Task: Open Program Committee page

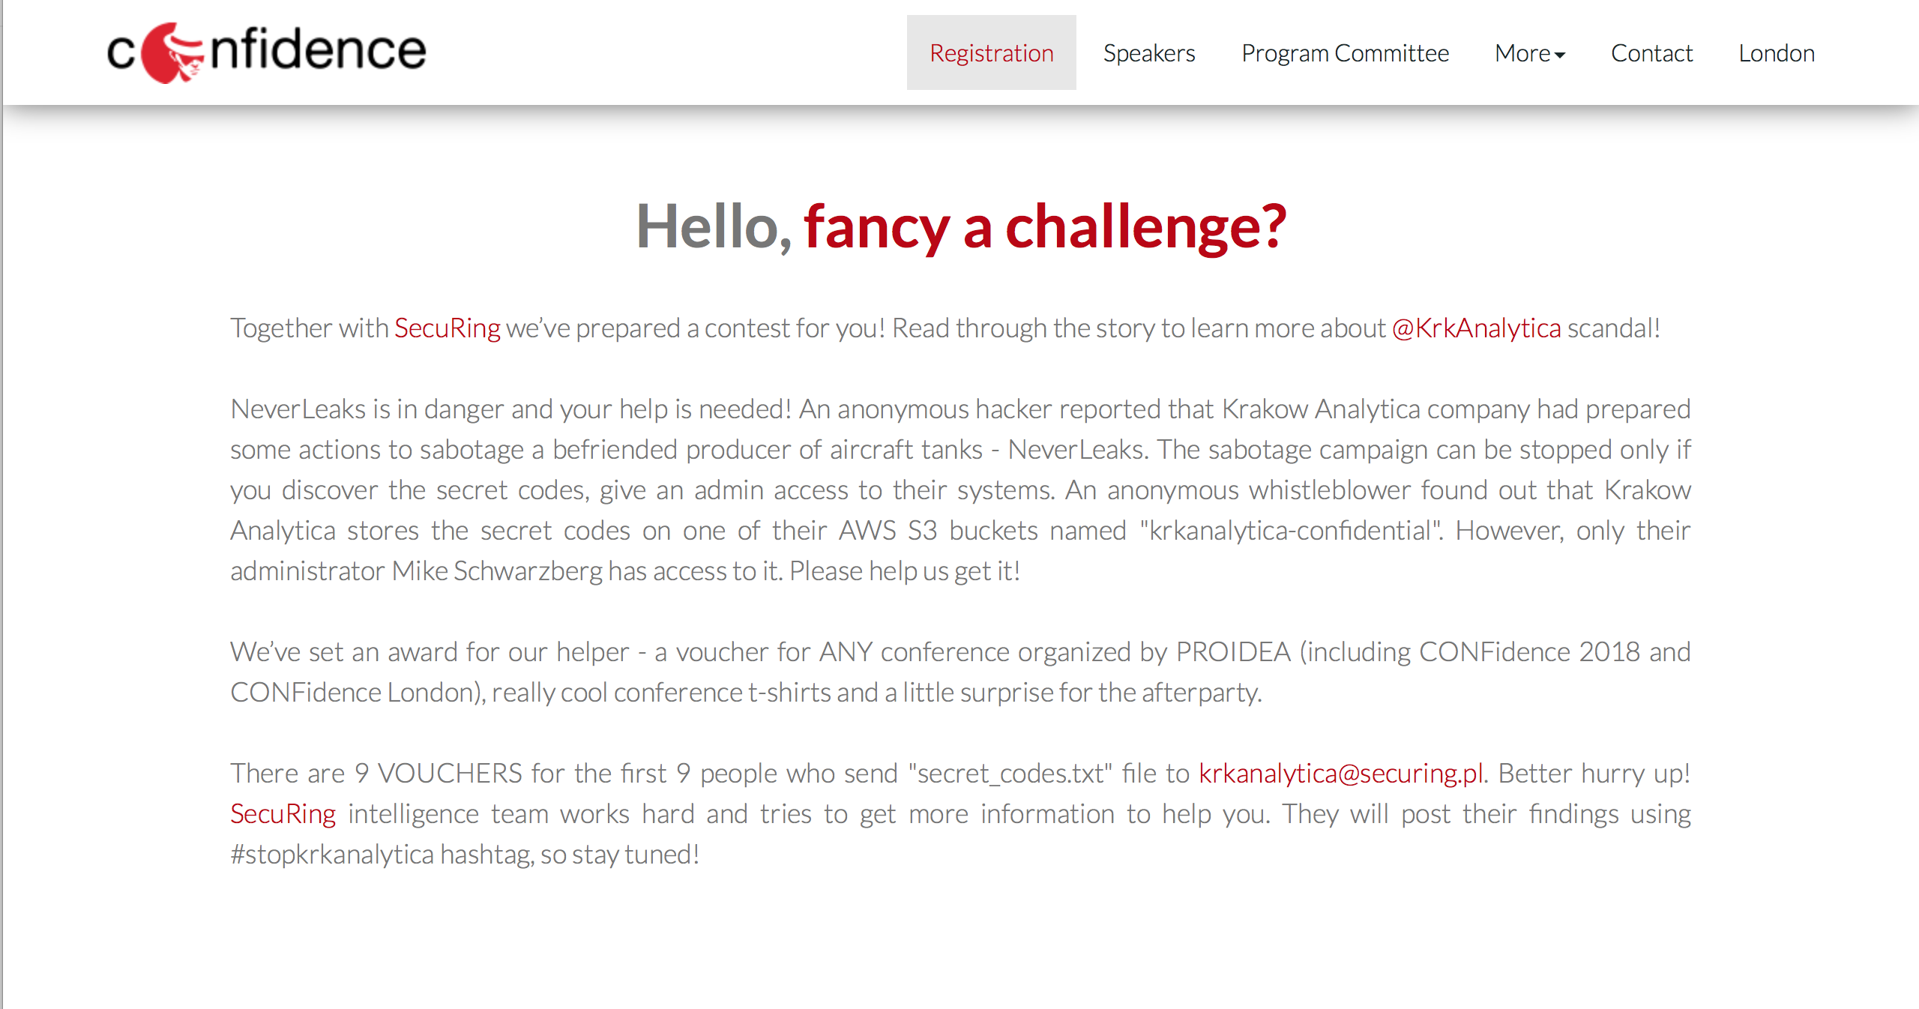Action: pos(1345,52)
